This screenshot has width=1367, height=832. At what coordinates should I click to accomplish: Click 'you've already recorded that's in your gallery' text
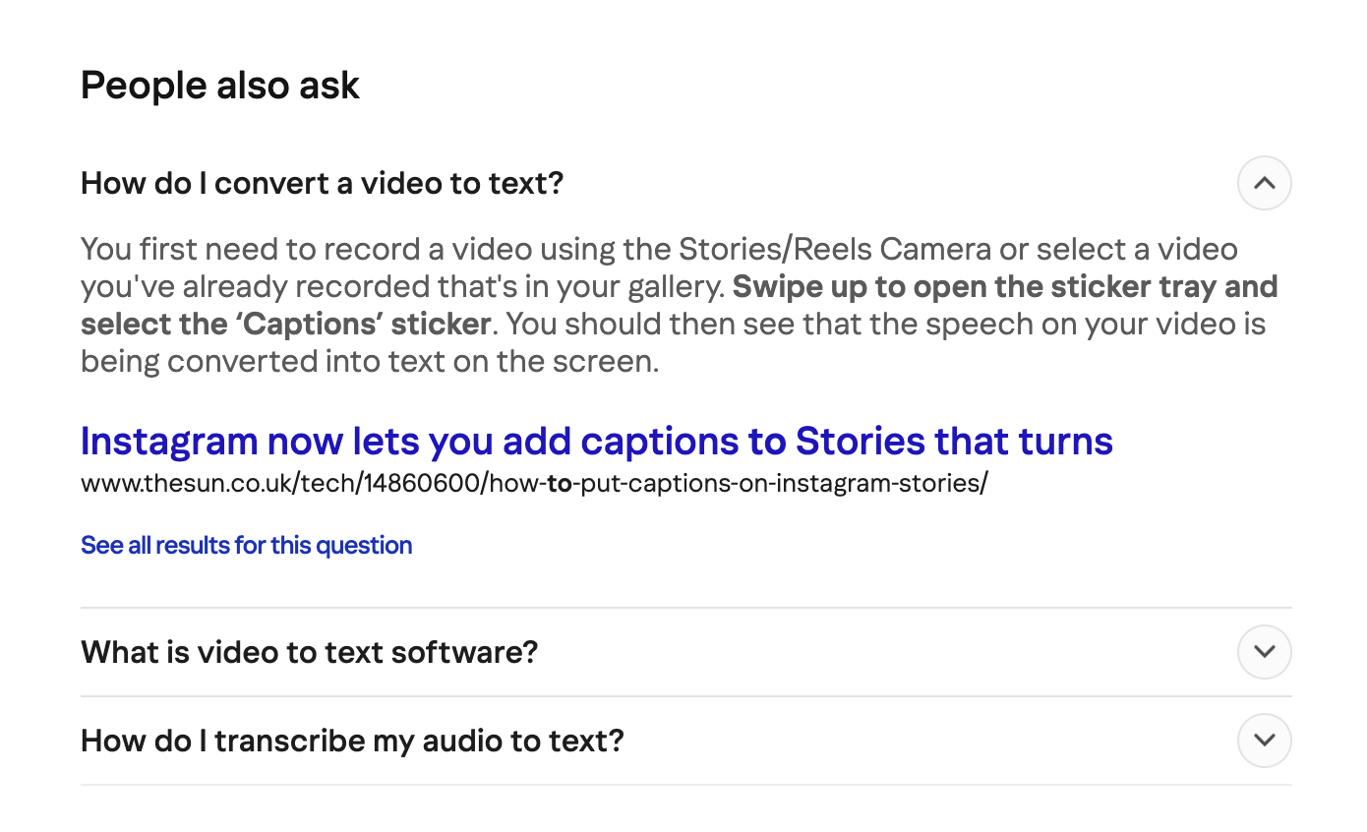pyautogui.click(x=403, y=286)
